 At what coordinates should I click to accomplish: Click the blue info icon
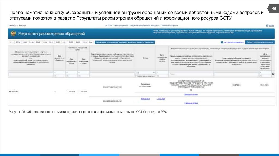click(222, 42)
